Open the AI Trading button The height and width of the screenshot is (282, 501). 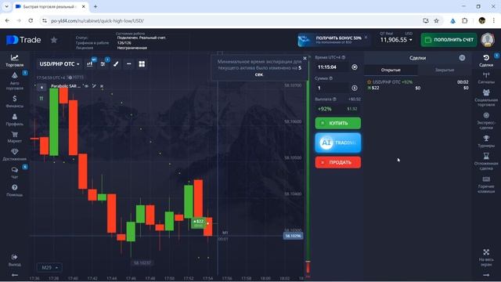(x=337, y=143)
